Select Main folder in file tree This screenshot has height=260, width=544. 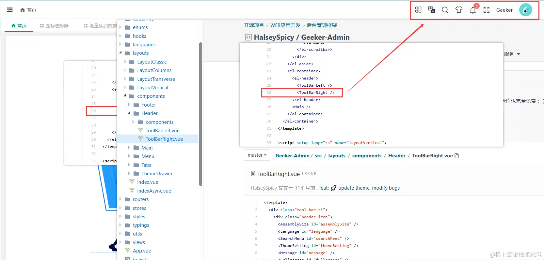(147, 148)
